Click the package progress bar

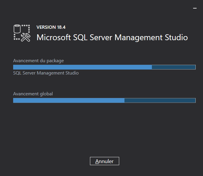(x=104, y=67)
